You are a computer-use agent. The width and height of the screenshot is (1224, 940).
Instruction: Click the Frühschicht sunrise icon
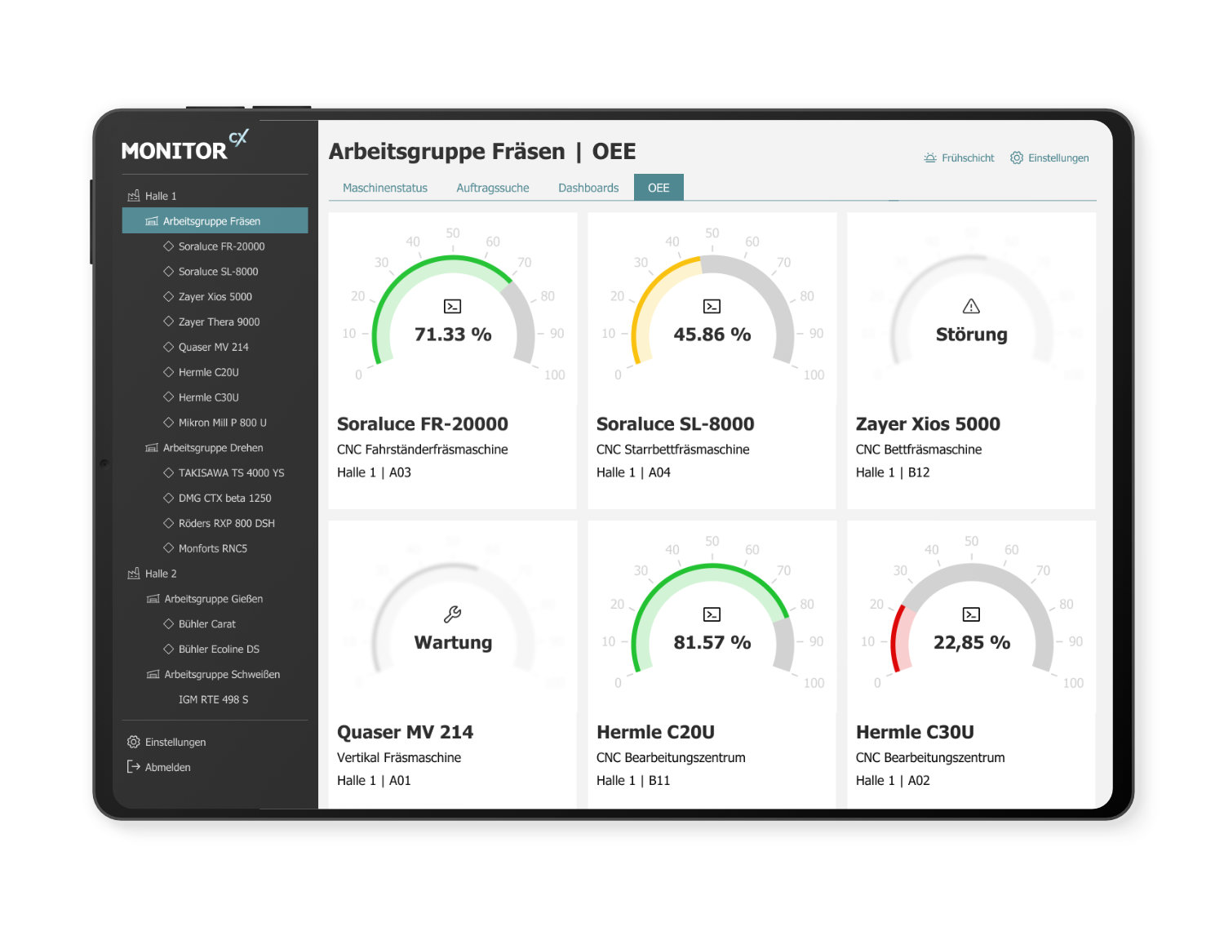[x=930, y=158]
